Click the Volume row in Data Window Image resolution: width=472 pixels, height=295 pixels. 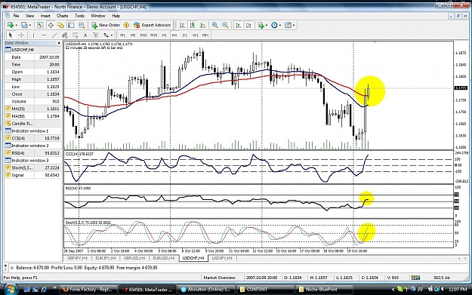click(32, 101)
